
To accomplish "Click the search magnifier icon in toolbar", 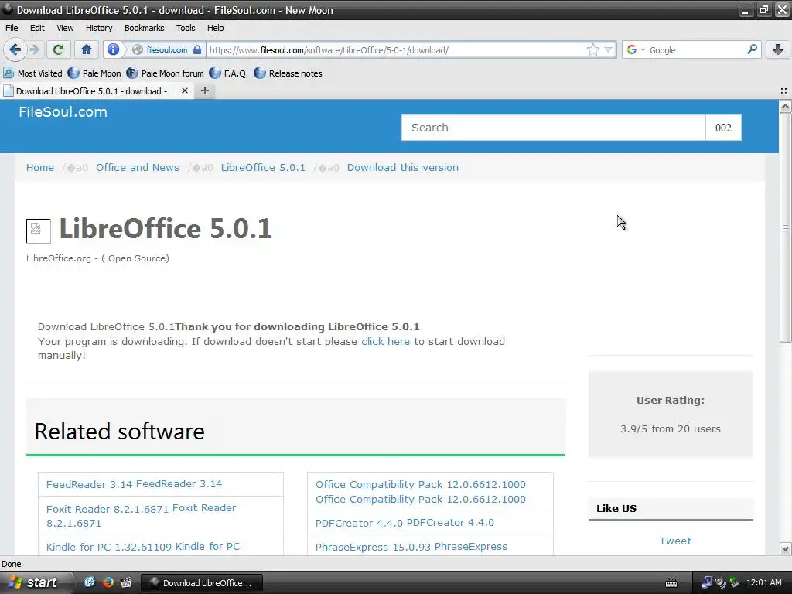I will click(x=752, y=49).
